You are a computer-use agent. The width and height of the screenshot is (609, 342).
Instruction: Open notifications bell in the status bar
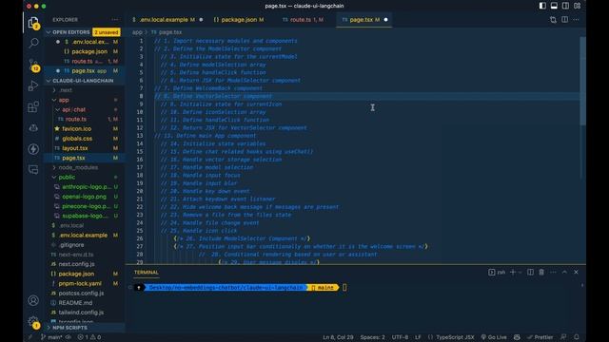click(577, 337)
